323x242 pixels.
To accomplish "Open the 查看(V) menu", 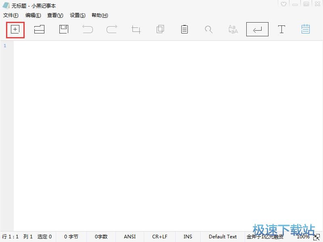I will [55, 15].
